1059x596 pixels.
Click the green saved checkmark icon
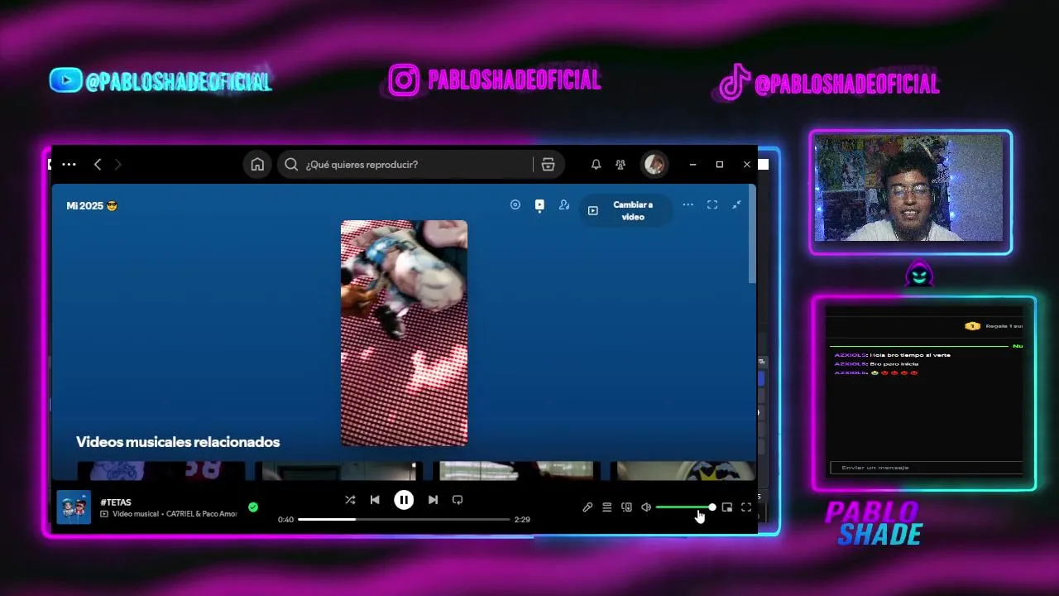(x=253, y=507)
